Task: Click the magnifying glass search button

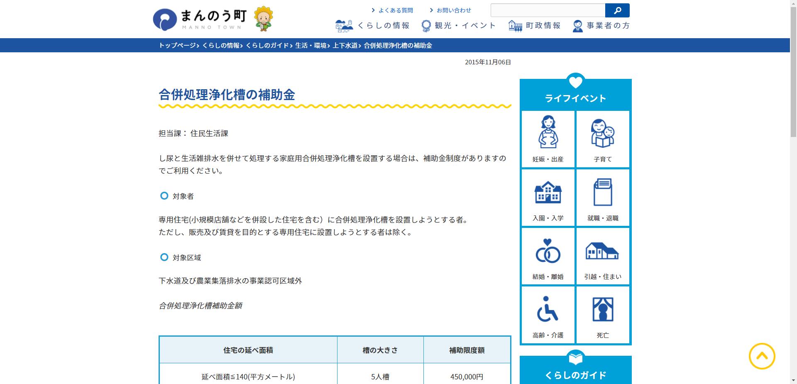Action: 617,10
